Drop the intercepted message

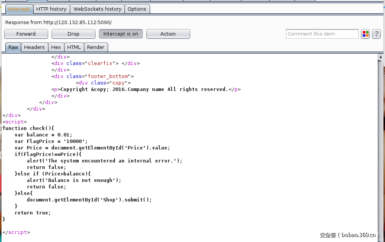73,34
